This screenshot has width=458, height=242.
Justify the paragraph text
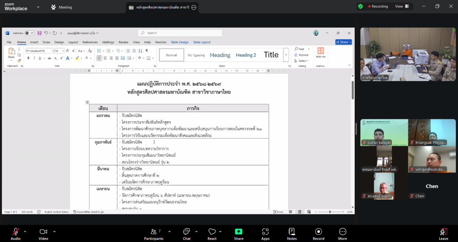(117, 58)
